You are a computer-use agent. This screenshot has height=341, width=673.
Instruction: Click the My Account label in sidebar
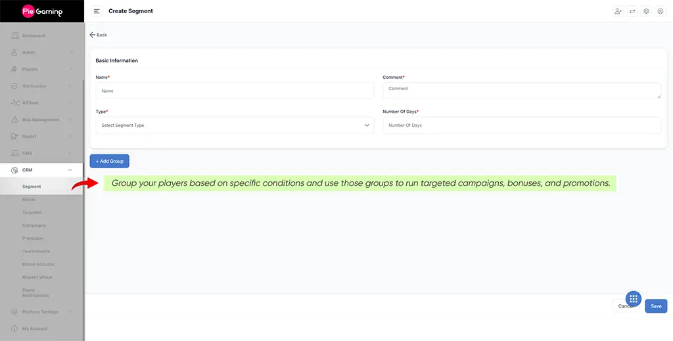[35, 329]
